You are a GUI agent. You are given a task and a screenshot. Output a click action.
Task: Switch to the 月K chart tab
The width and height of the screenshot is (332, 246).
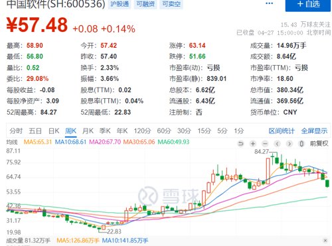click(x=88, y=131)
